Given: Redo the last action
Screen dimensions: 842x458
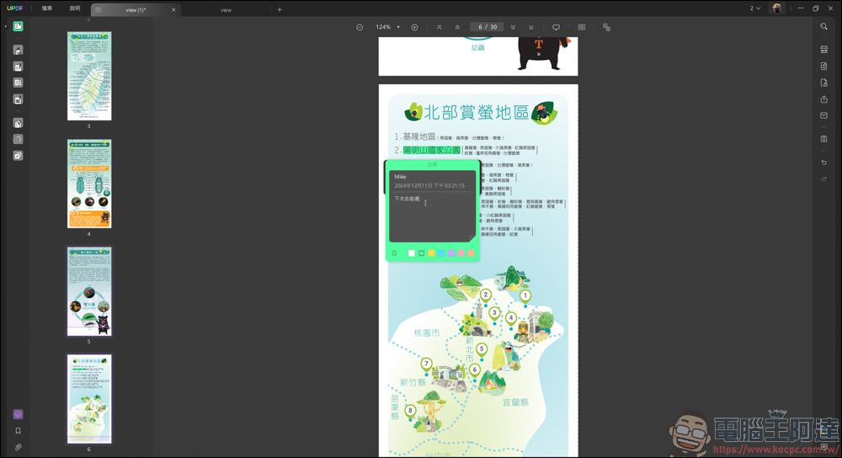Looking at the screenshot, I should [823, 178].
